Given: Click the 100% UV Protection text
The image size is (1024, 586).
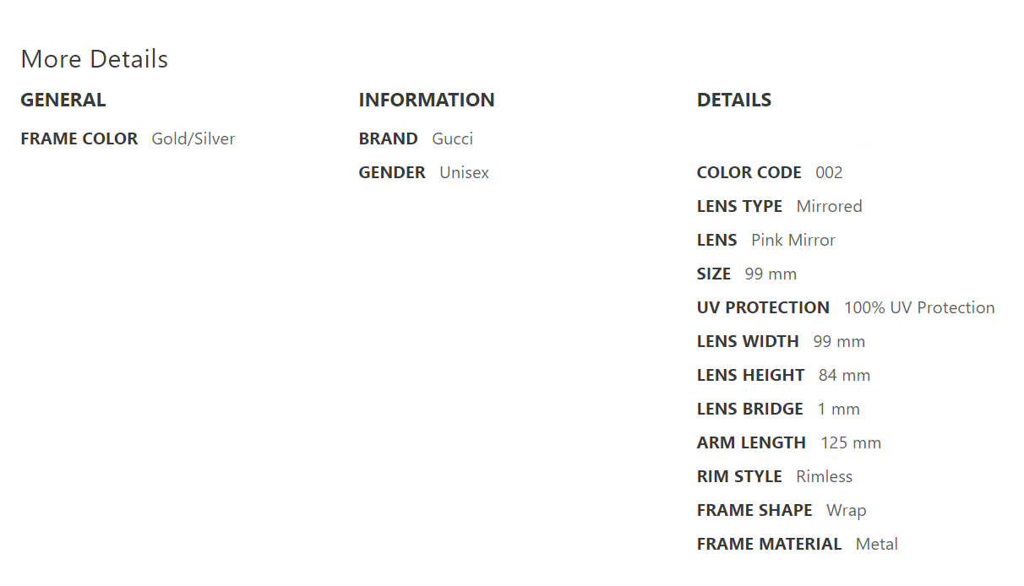Looking at the screenshot, I should (x=918, y=307).
